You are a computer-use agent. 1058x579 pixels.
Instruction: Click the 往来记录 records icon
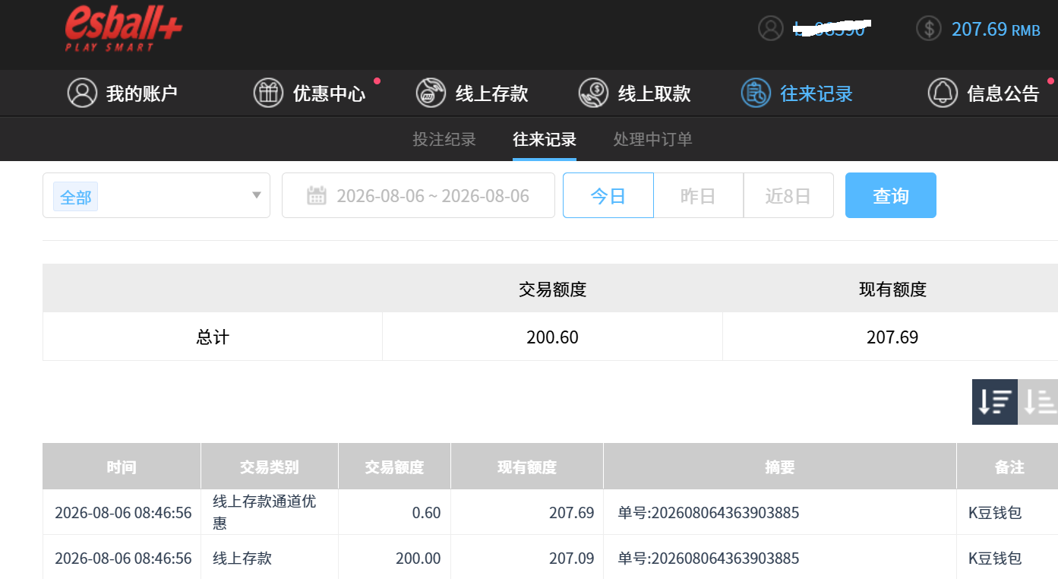tap(756, 93)
